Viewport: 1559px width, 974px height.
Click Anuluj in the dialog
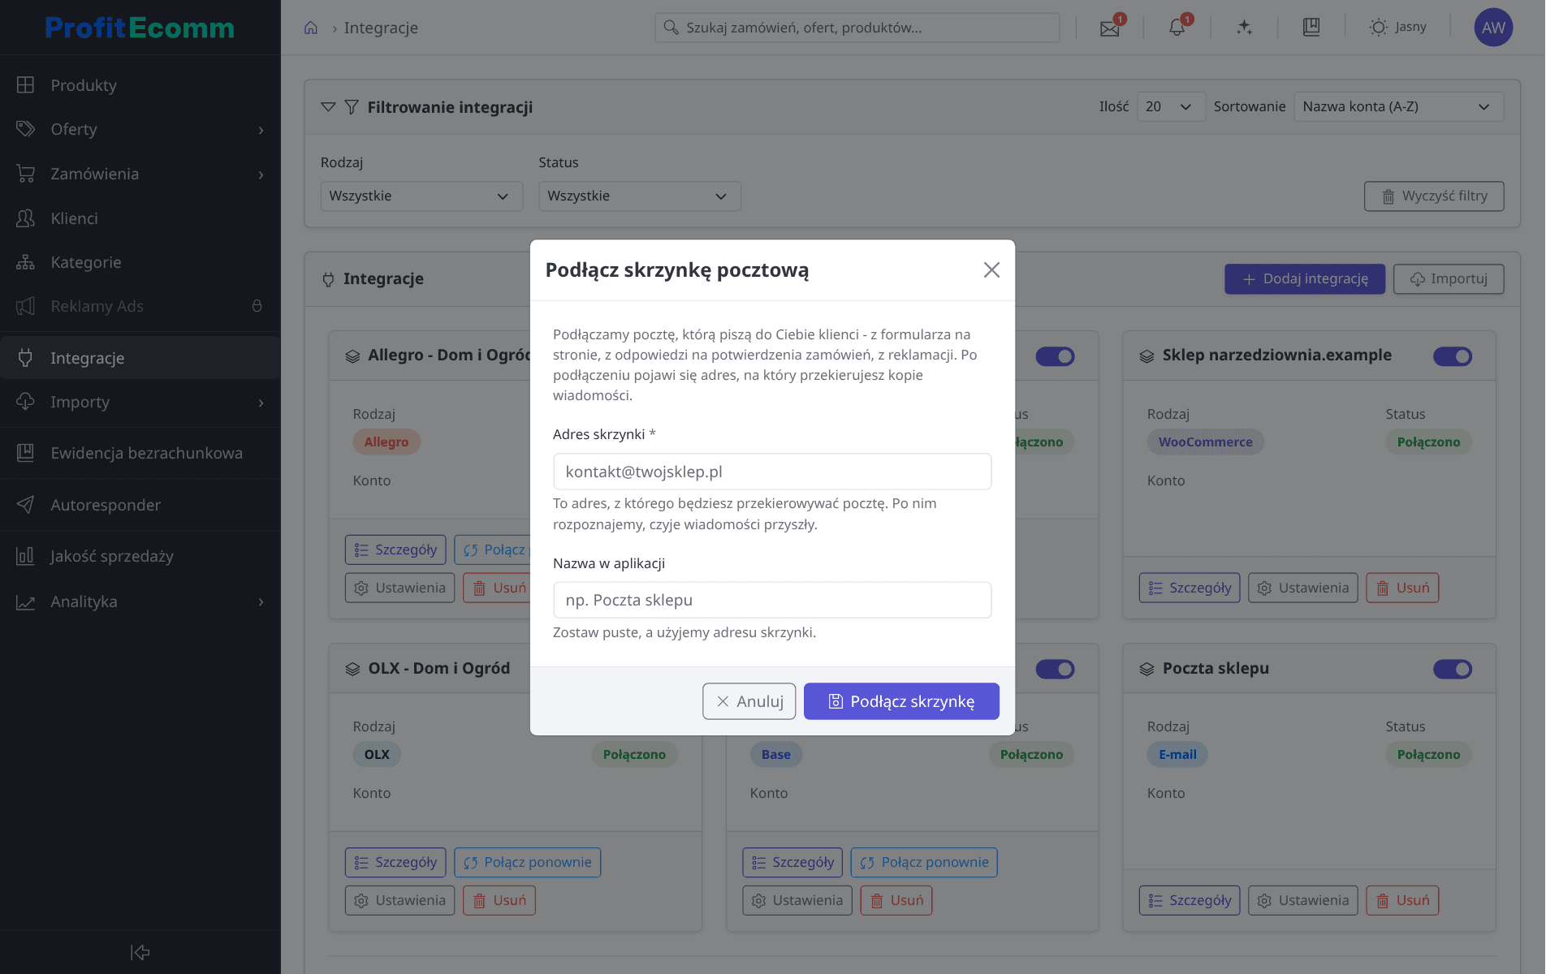749,701
